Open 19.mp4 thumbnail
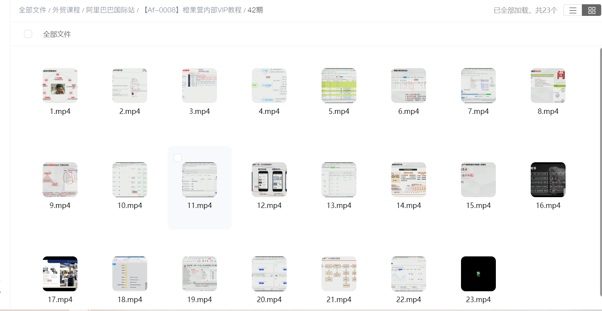602x311 pixels. pos(200,274)
